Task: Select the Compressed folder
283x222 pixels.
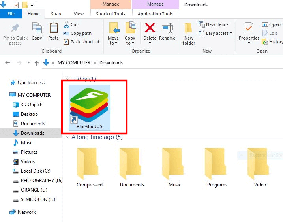Action: 90,167
